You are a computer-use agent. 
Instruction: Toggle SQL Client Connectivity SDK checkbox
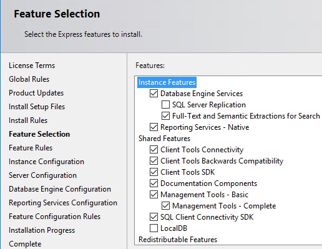point(154,217)
